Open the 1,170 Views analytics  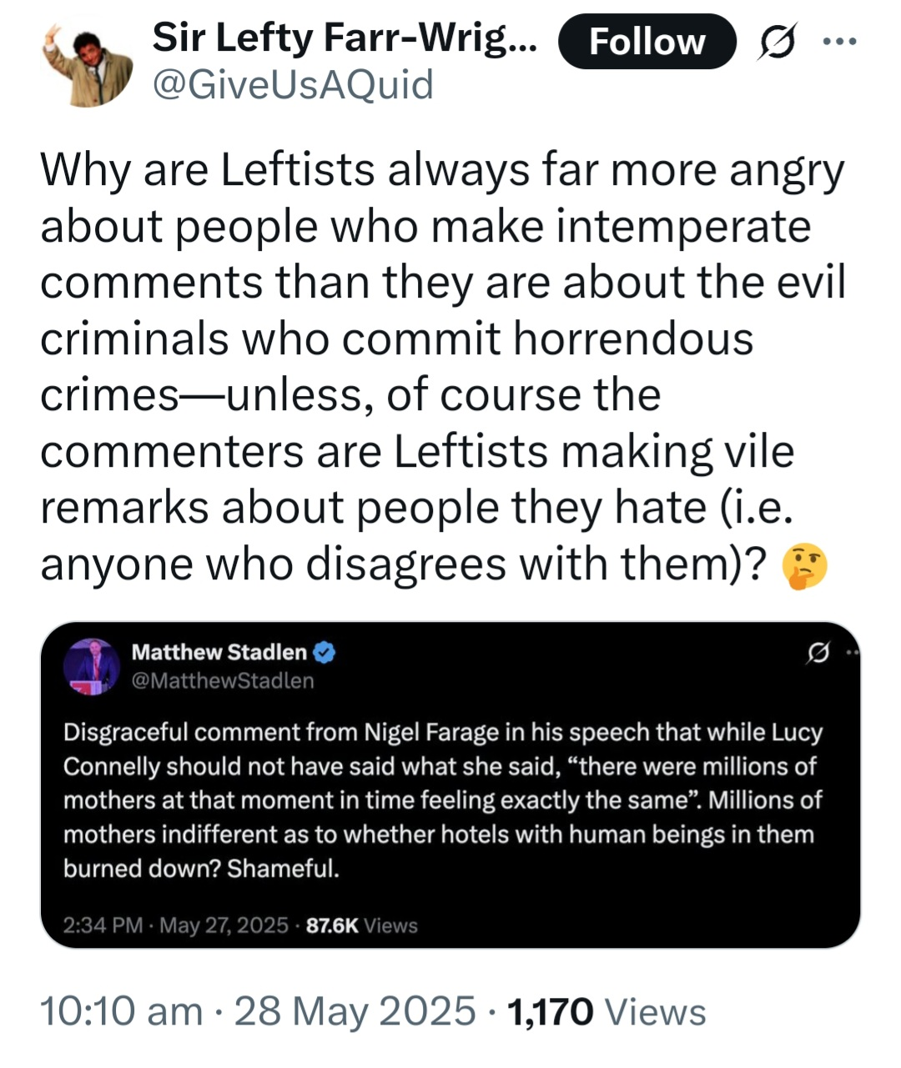606,1012
